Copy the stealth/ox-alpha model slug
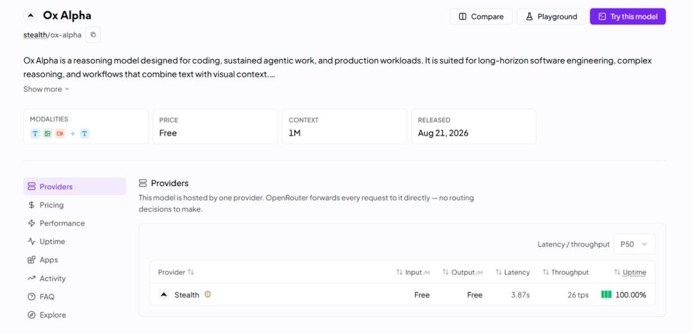This screenshot has height=334, width=692. click(93, 35)
